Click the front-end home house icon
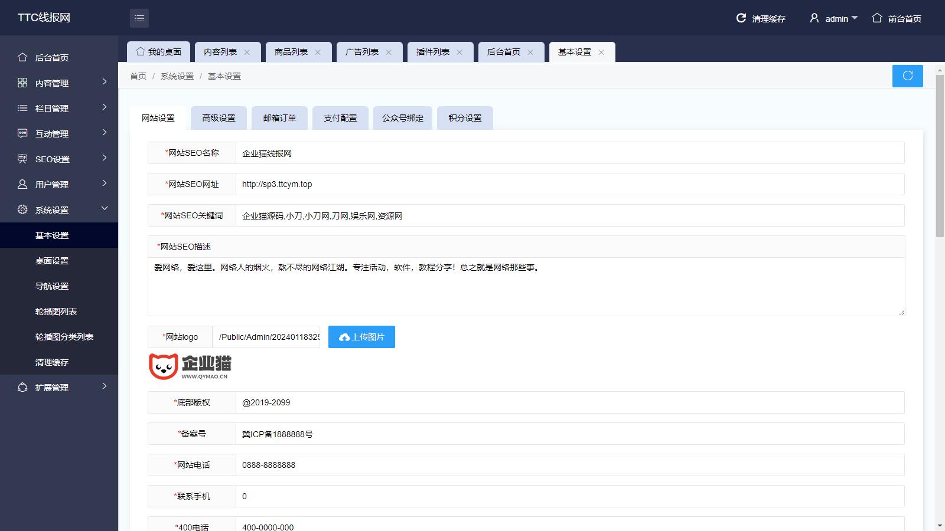The width and height of the screenshot is (945, 531). (x=877, y=18)
